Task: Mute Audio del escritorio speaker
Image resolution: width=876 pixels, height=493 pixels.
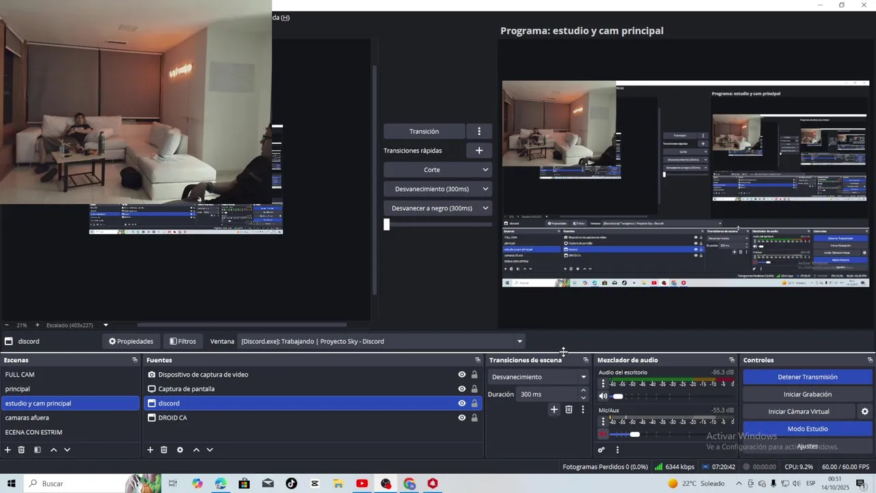Action: click(x=603, y=396)
